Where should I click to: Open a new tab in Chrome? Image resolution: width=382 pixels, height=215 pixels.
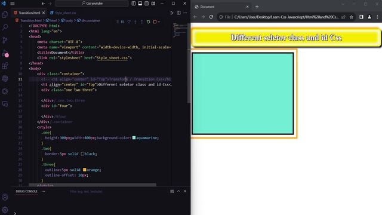(x=257, y=7)
